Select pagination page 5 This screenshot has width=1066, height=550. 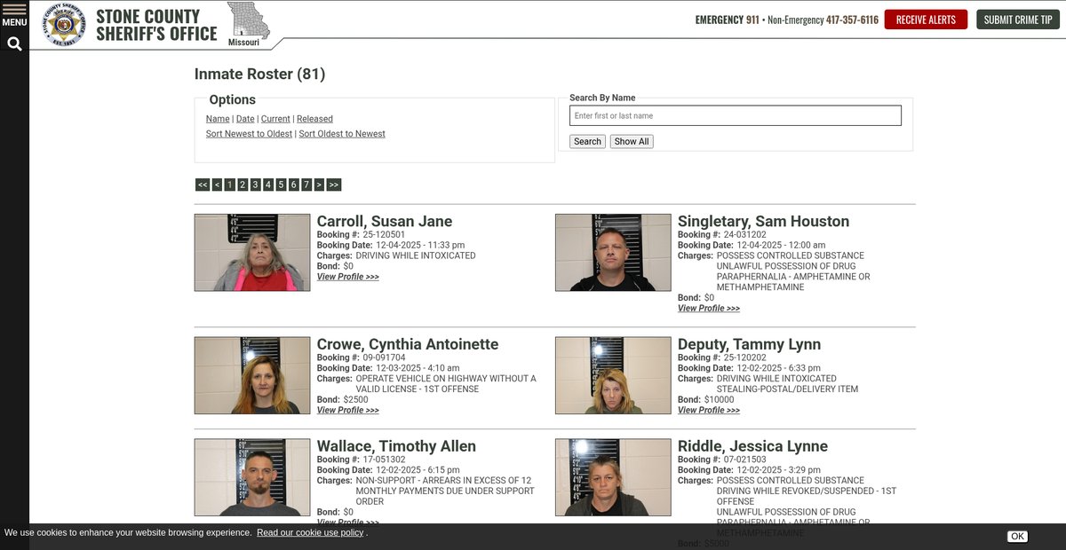[x=281, y=185]
